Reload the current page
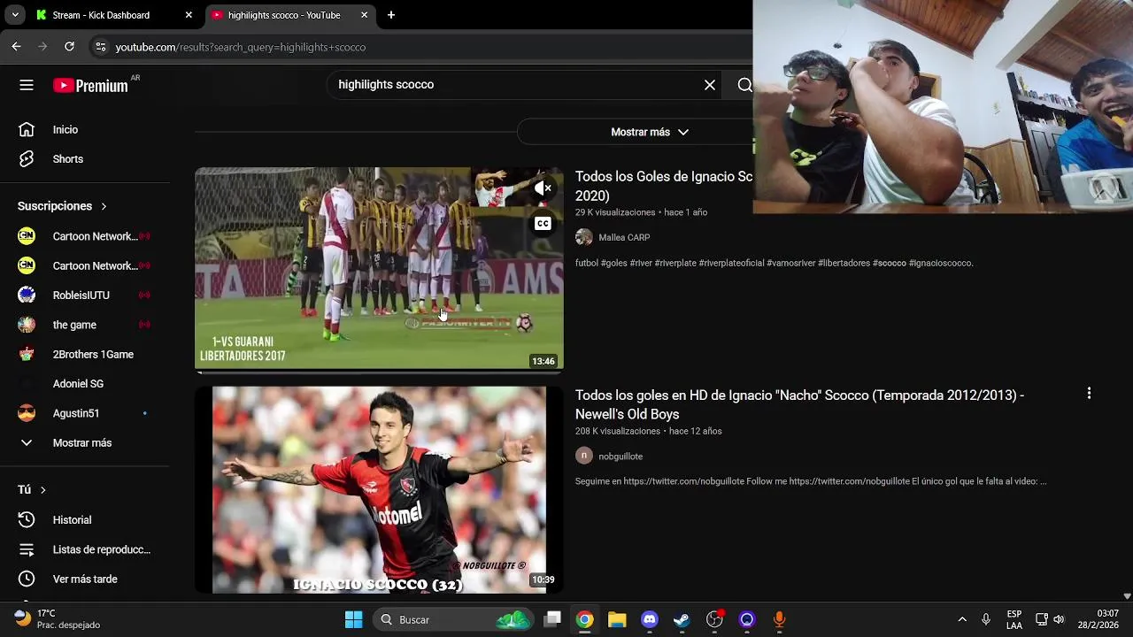Image resolution: width=1133 pixels, height=637 pixels. (x=69, y=47)
